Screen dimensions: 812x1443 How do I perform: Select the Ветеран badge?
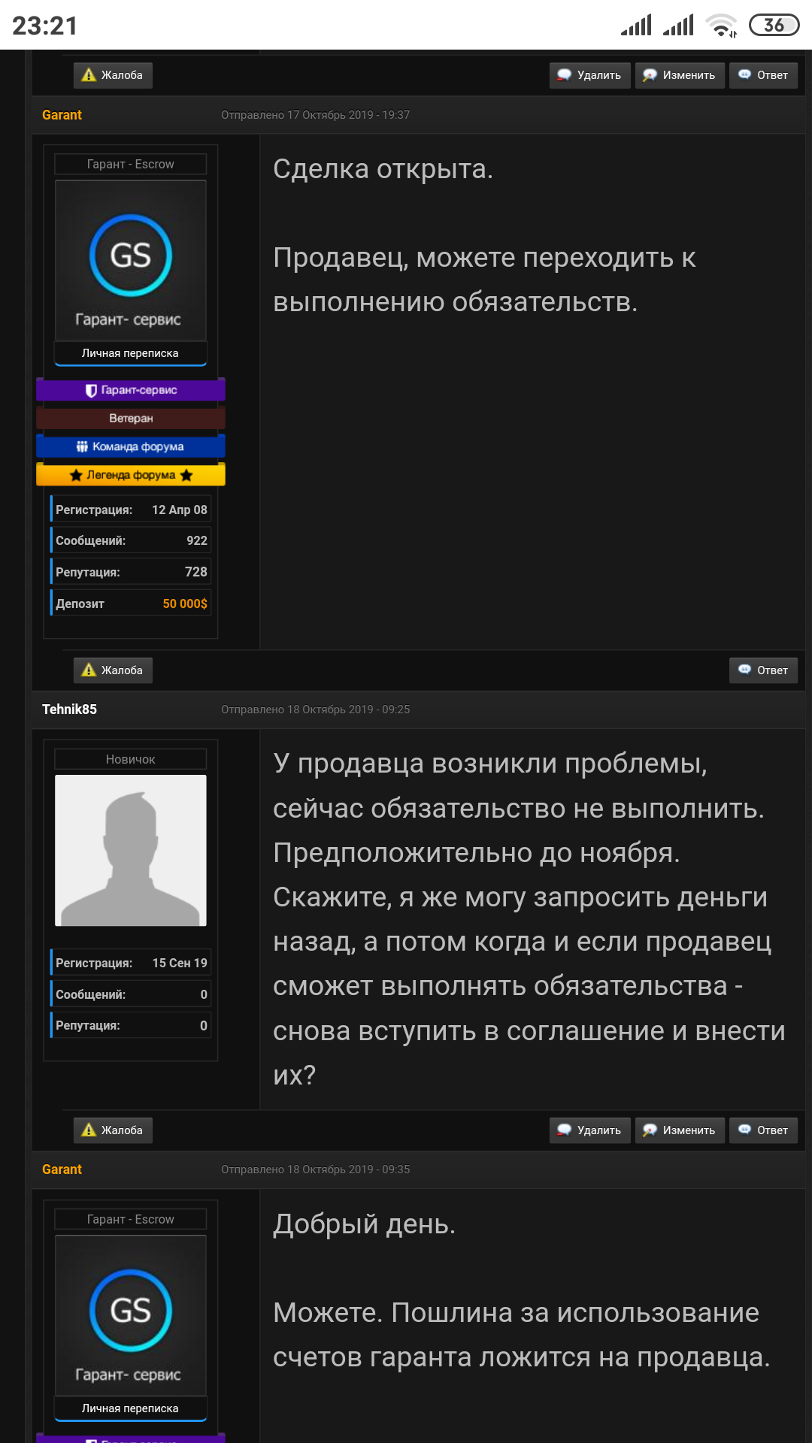coord(131,418)
